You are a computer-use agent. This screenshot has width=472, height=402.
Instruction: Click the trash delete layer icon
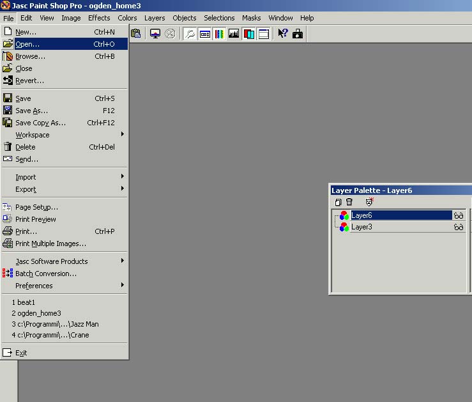(x=349, y=202)
